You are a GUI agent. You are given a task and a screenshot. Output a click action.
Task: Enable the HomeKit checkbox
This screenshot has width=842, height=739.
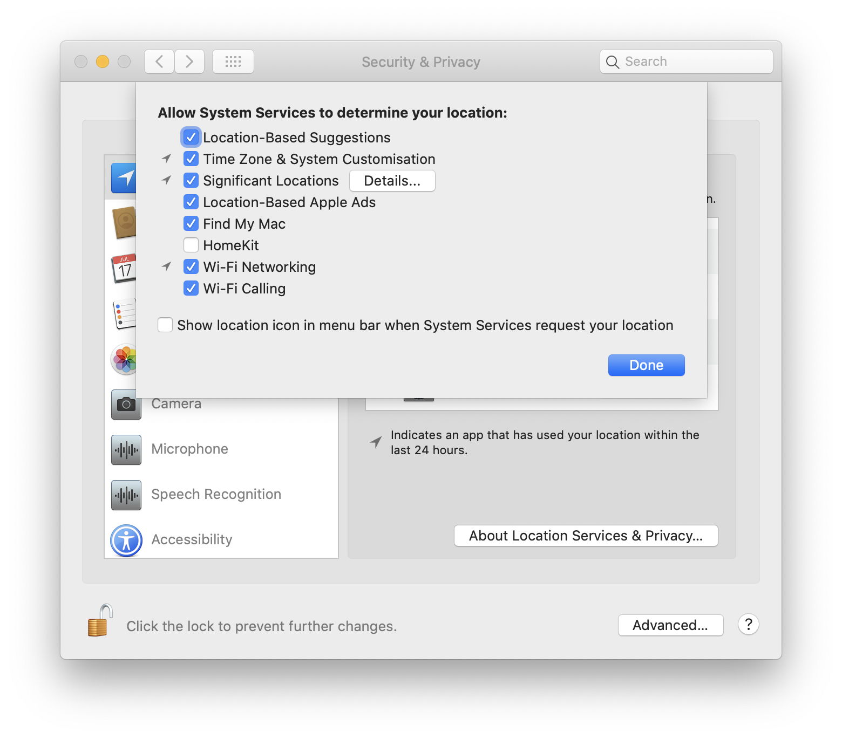[191, 245]
